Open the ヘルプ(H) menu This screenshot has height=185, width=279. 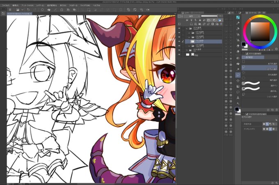point(96,5)
